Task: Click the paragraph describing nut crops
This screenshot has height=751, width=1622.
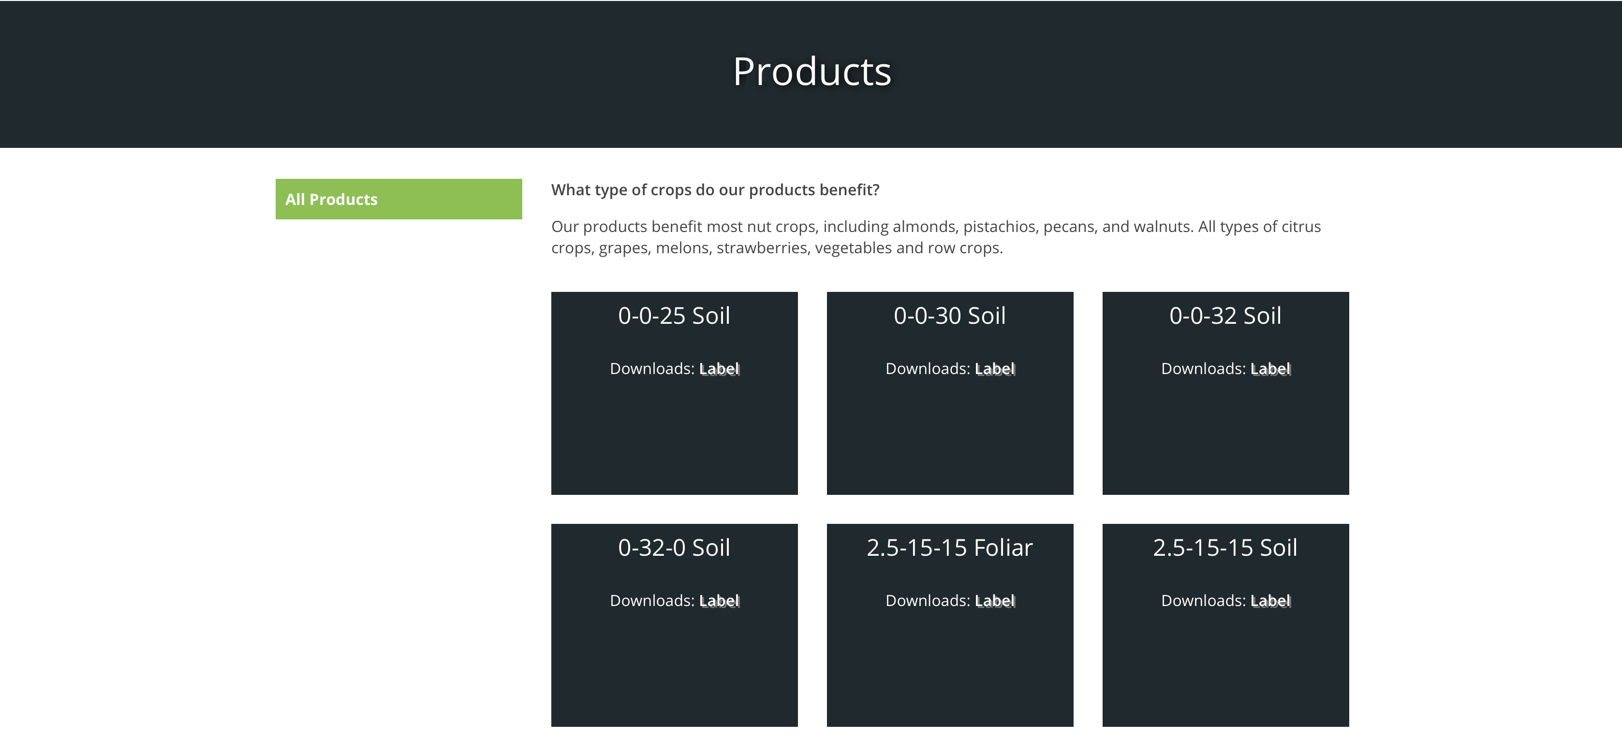Action: coord(936,237)
